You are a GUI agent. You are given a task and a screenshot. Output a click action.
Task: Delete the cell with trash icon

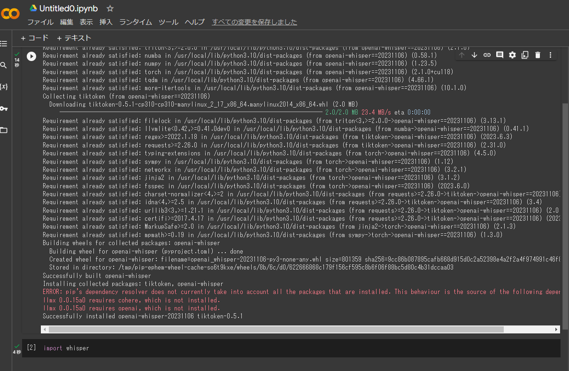tap(538, 55)
